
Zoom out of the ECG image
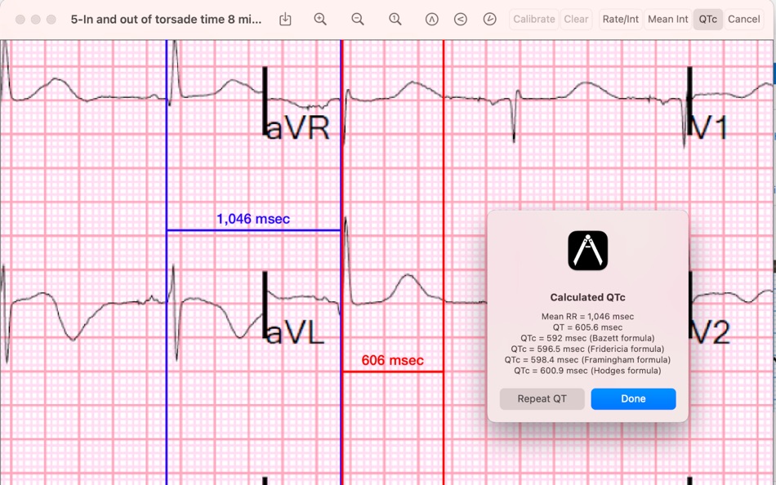pyautogui.click(x=358, y=18)
